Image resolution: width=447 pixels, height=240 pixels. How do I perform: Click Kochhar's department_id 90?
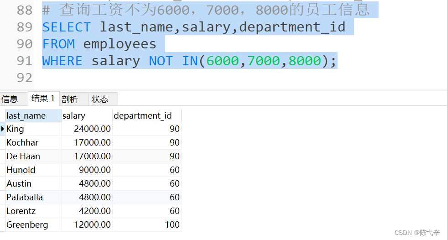[x=147, y=142]
